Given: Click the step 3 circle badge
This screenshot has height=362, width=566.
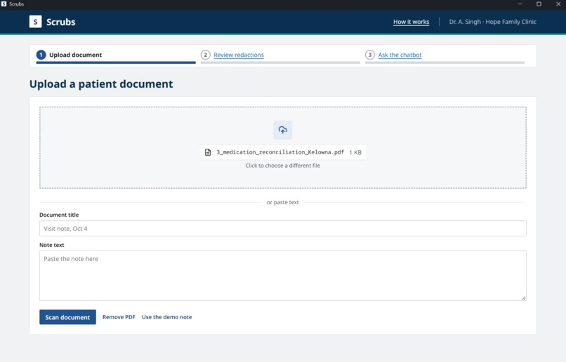Looking at the screenshot, I should (369, 55).
